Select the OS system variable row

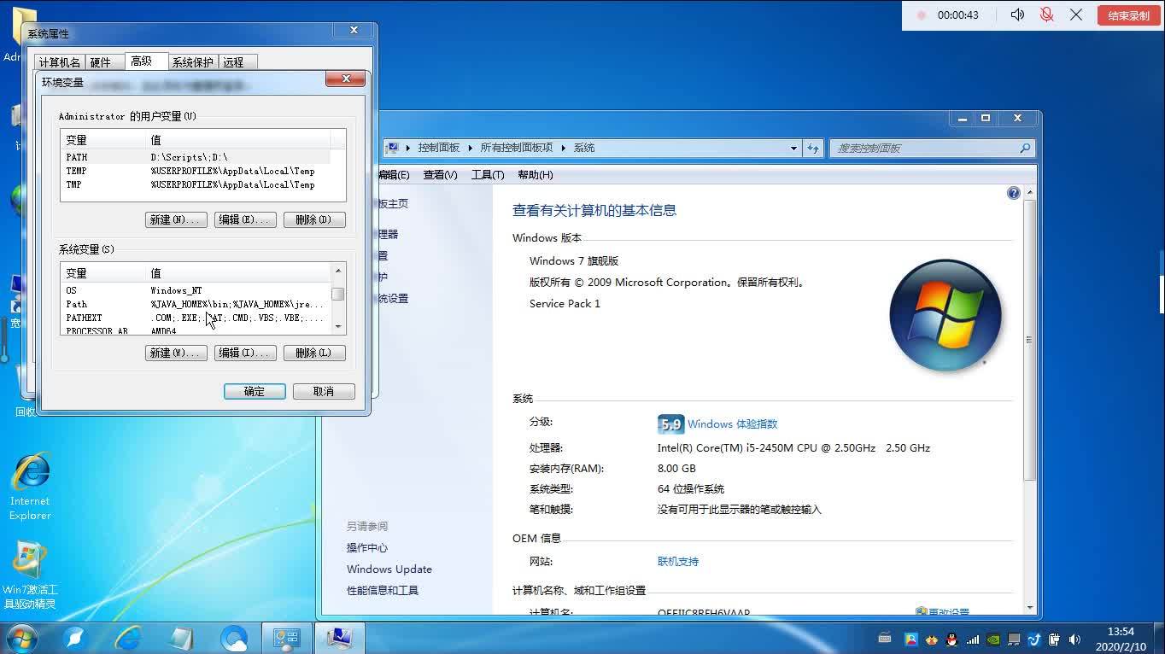point(196,290)
